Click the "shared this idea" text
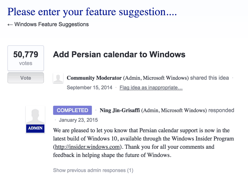The height and width of the screenshot is (187, 248). [x=209, y=78]
